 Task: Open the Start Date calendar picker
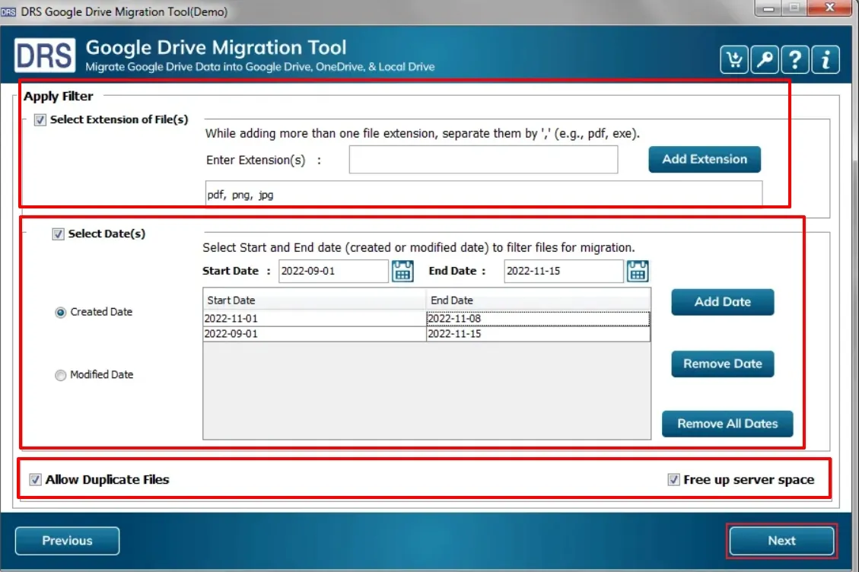pyautogui.click(x=402, y=271)
